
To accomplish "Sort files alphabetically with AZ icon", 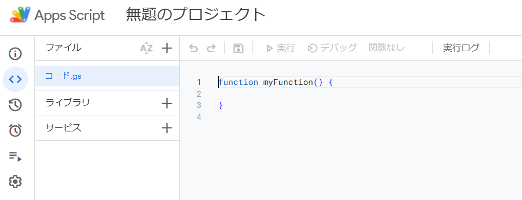I will click(146, 48).
